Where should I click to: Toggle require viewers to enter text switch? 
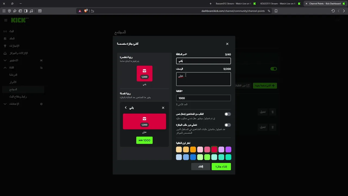228,114
